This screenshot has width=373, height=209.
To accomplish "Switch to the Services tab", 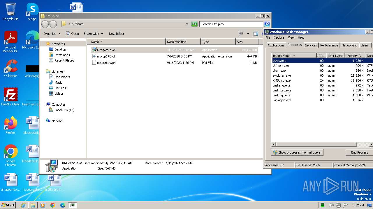I will tap(311, 45).
